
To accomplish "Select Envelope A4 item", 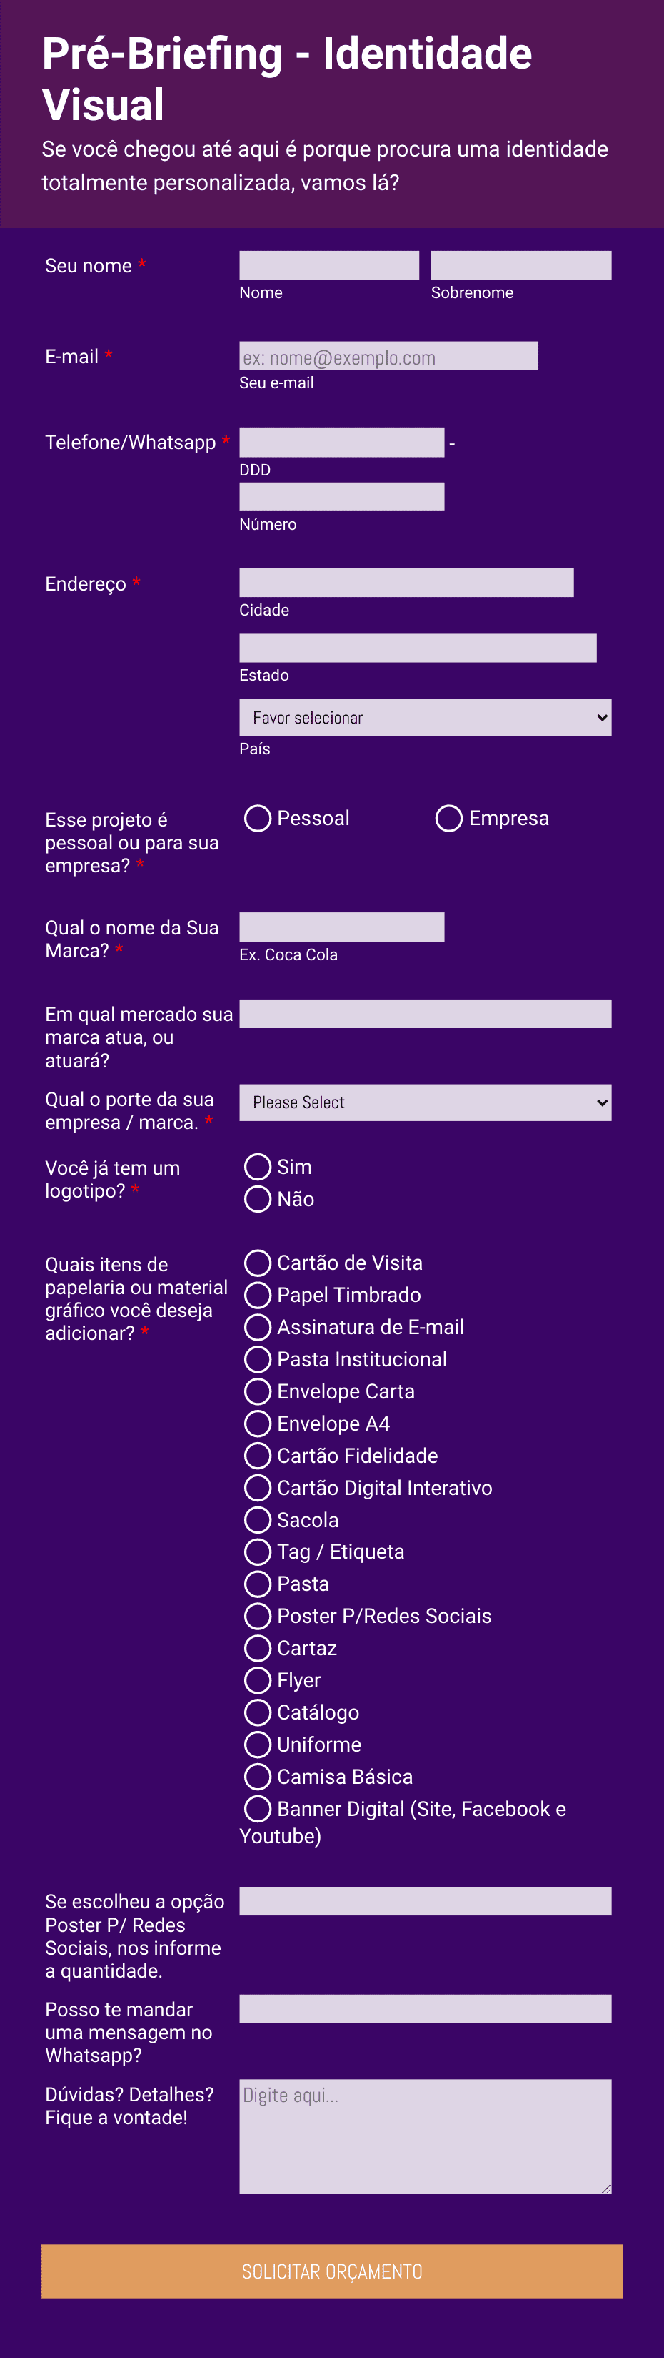I will [x=257, y=1424].
